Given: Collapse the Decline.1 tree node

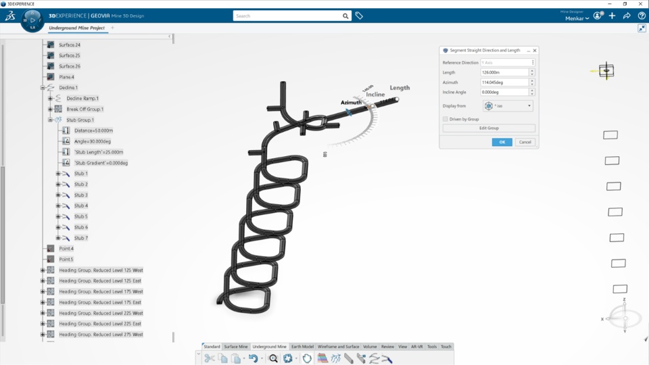Looking at the screenshot, I should (x=43, y=88).
